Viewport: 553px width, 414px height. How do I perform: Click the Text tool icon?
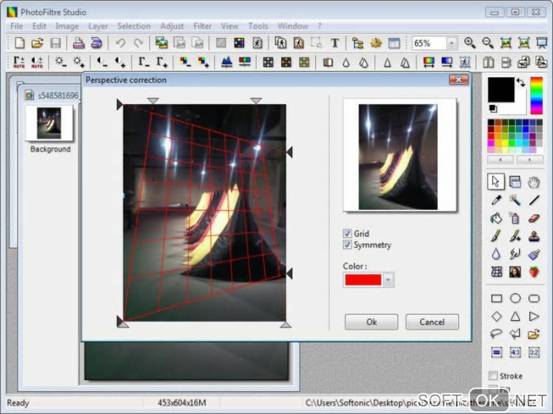[335, 43]
